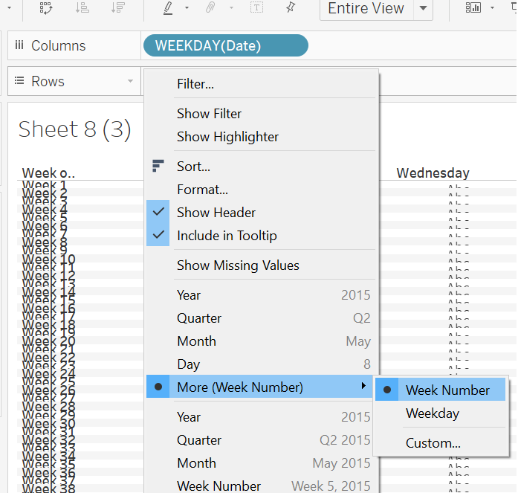Click the sort descending toolbar icon
This screenshot has height=493, width=518.
(x=117, y=7)
